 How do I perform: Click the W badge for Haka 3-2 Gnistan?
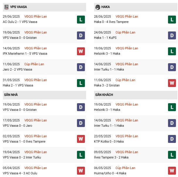pos(172,83)
